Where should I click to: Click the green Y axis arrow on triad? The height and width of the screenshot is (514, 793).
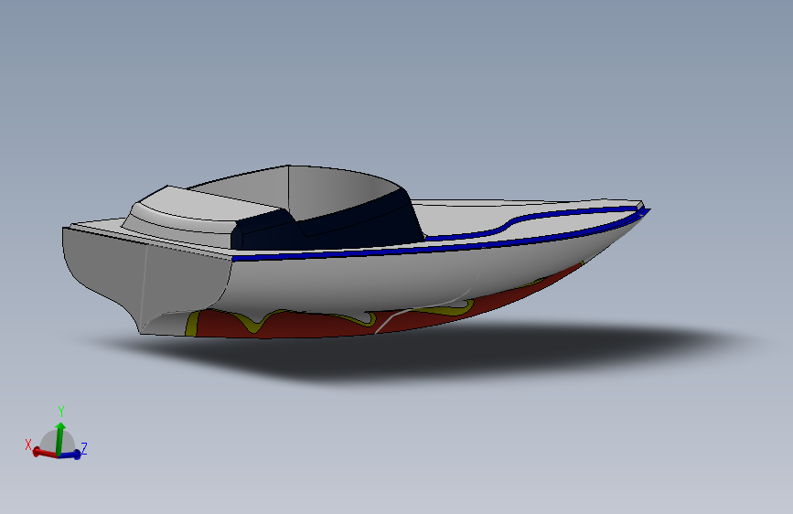click(60, 438)
